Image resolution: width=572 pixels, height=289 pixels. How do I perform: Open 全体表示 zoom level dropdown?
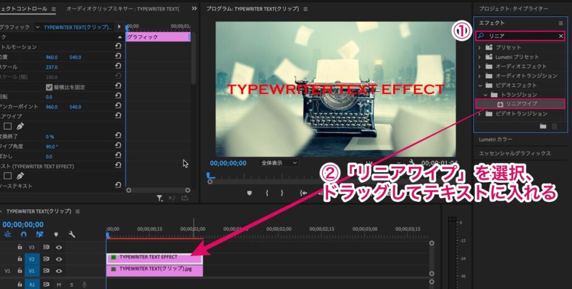[279, 163]
